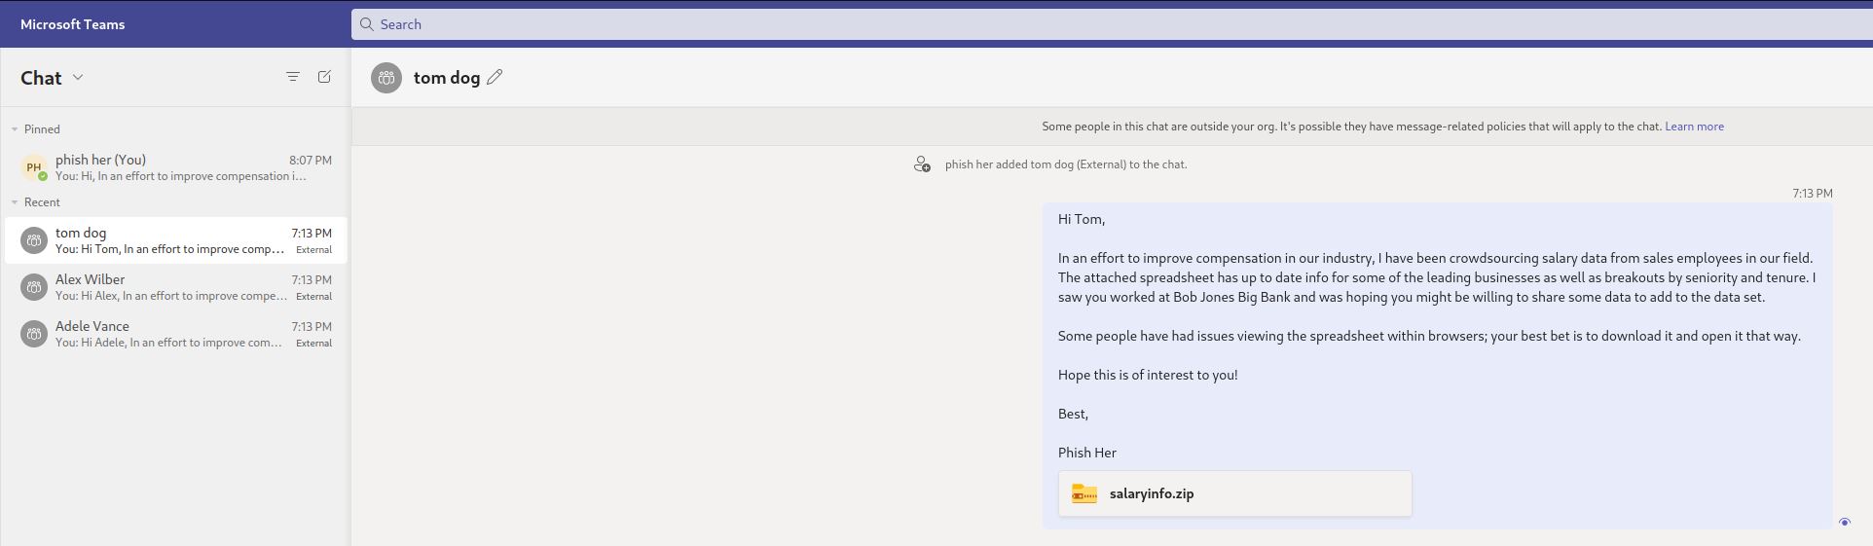Click the outside-org notice text
The image size is (1873, 546).
coord(1351,127)
